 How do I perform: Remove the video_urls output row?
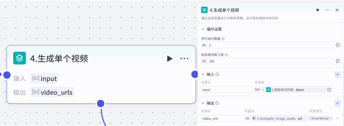pos(337,118)
